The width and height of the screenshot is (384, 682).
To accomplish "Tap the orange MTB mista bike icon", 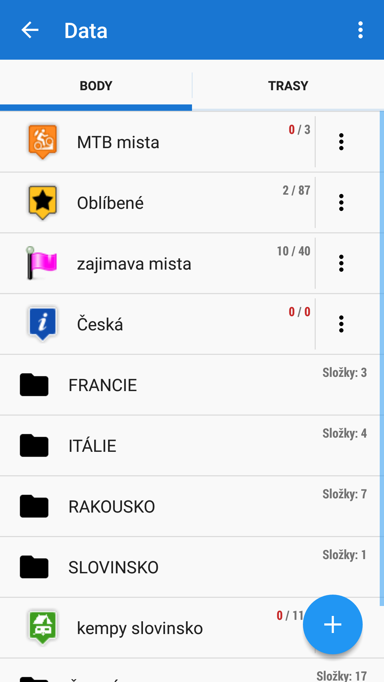I will [42, 141].
